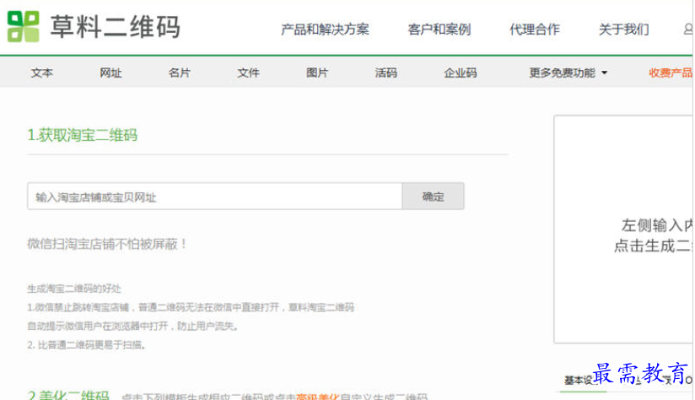Click the 草料二维码 green logo icon
Screen dimensions: 695x400
23,27
